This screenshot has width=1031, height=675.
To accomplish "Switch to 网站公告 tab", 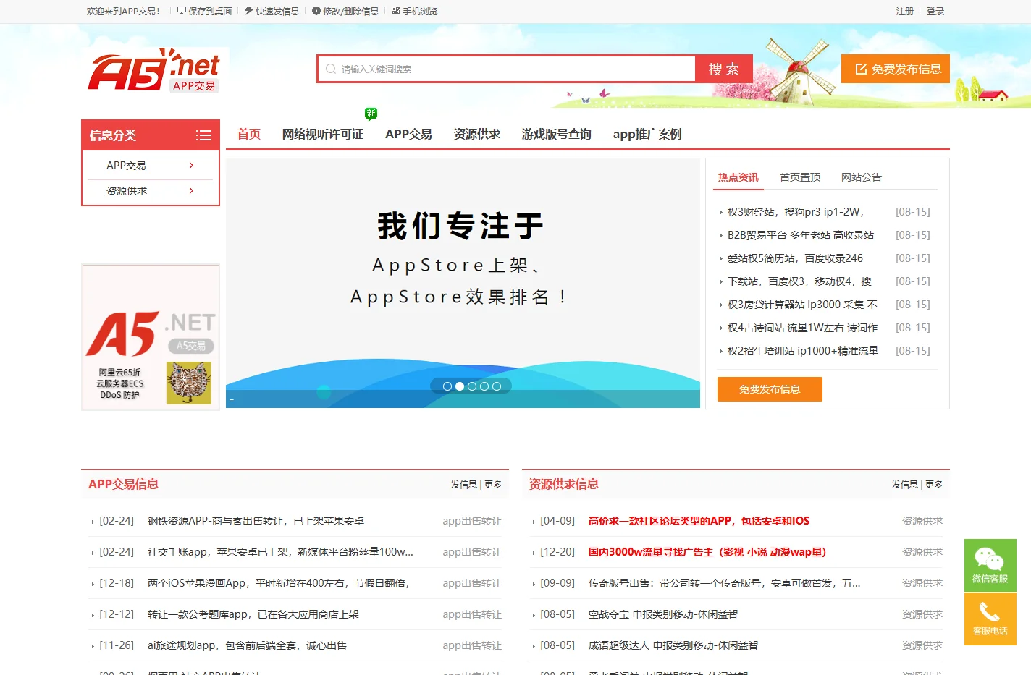I will pyautogui.click(x=862, y=177).
